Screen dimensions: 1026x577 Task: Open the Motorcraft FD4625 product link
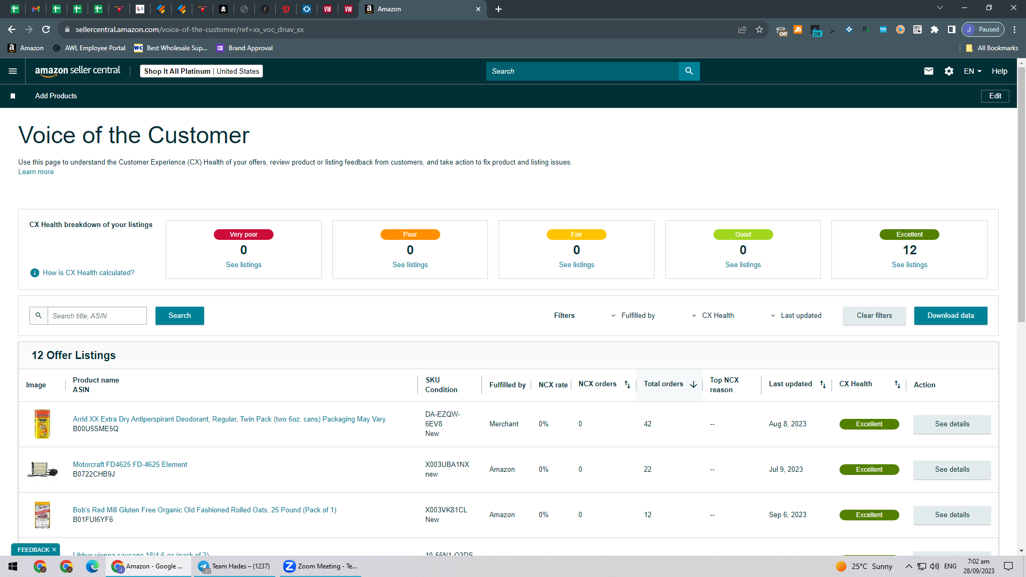pos(130,465)
